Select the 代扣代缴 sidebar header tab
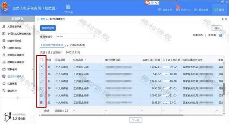 [18, 19]
